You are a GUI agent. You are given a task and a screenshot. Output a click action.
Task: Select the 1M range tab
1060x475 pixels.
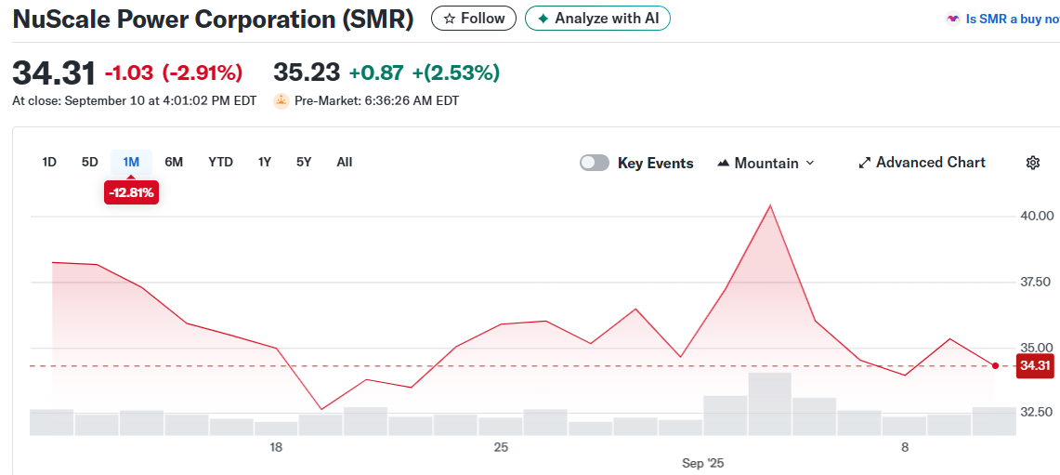pos(131,163)
